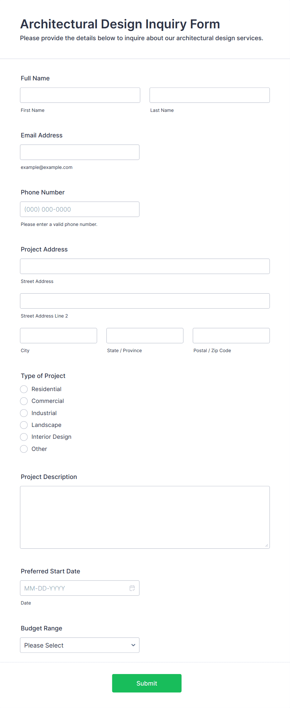
Task: Click into the First Name field
Action: (x=80, y=95)
